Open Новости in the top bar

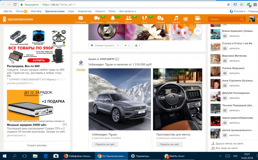pos(100,11)
